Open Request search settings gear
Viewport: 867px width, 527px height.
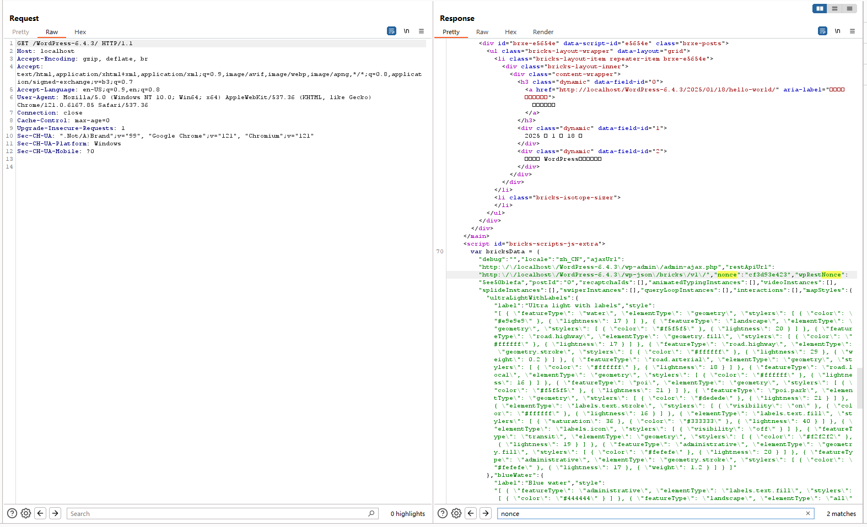[26, 513]
